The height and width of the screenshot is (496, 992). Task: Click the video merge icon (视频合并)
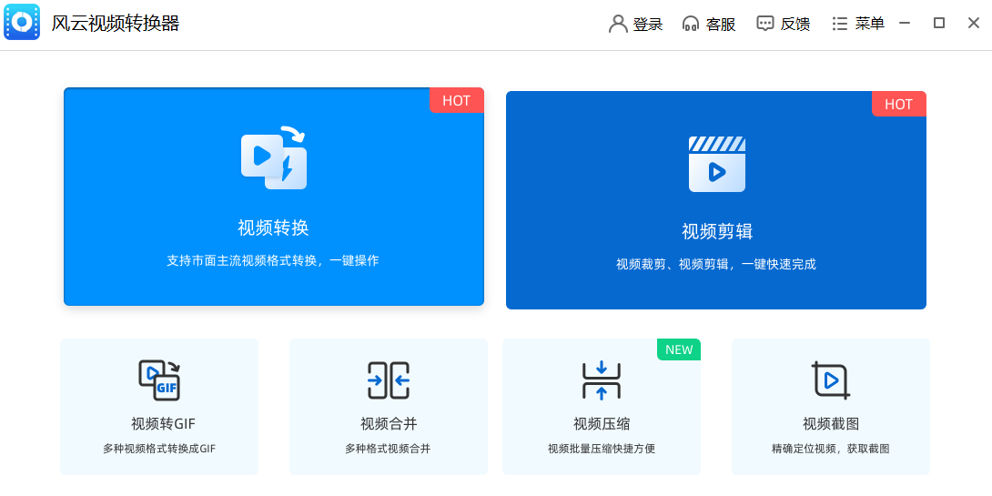[x=389, y=380]
